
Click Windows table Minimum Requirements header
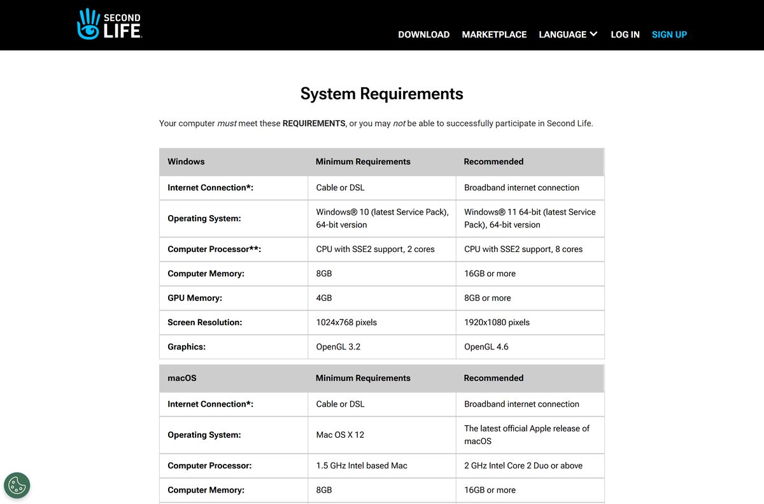pos(382,162)
